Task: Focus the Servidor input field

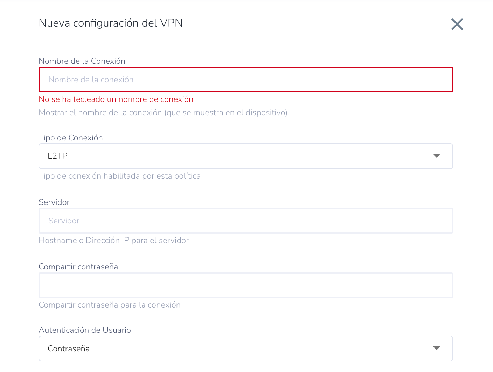Action: click(x=245, y=221)
